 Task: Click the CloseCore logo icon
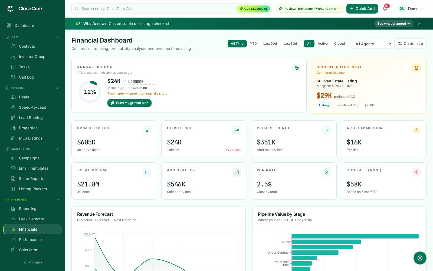coord(10,9)
